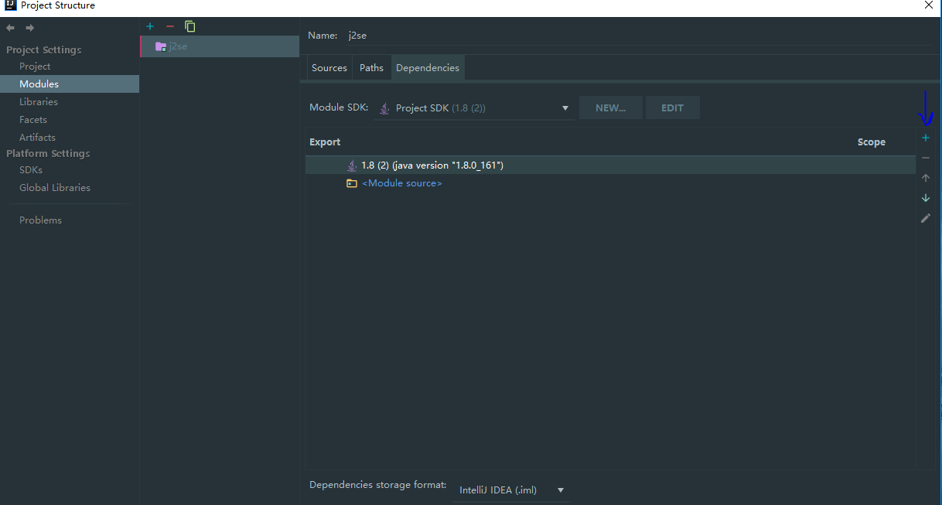The image size is (942, 505).
Task: Remove selected module with minus icon
Action: pos(170,26)
